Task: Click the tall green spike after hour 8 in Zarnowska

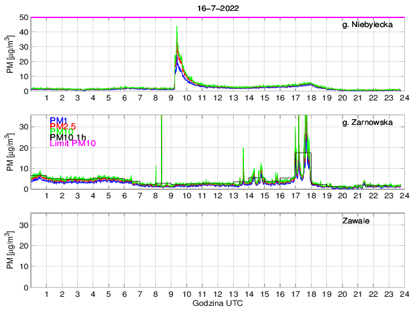Action: 162,129
